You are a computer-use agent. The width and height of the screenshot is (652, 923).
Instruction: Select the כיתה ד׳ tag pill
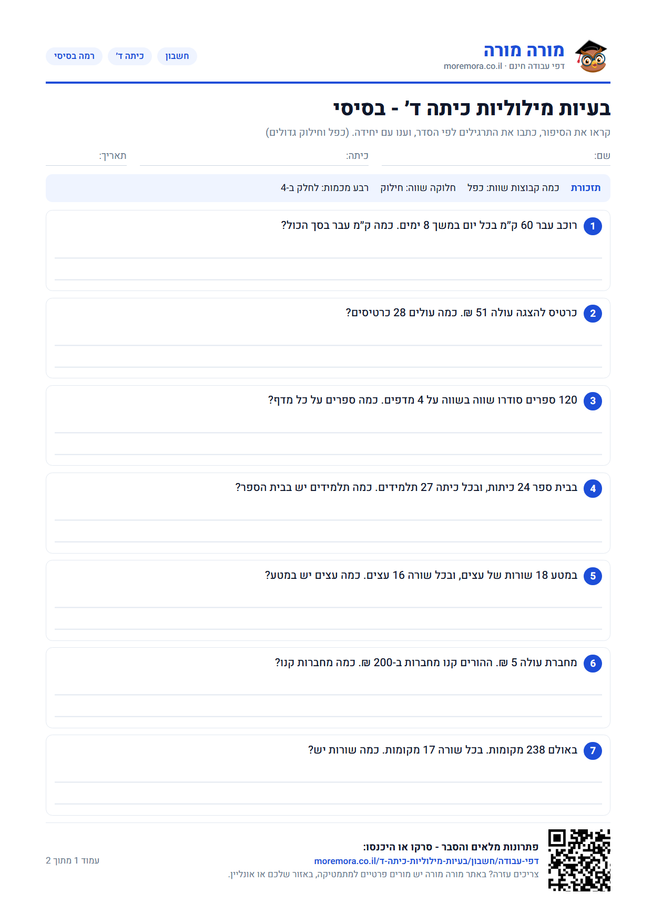click(130, 56)
